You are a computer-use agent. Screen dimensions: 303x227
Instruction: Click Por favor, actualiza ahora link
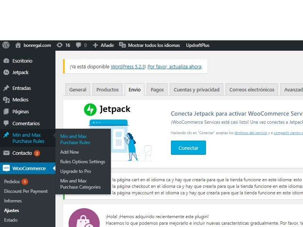coord(174,66)
